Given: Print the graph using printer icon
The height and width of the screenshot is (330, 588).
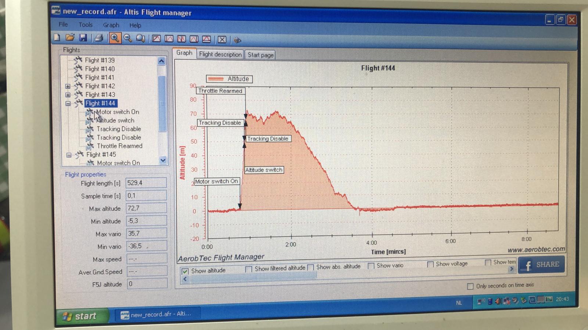Looking at the screenshot, I should click(x=99, y=38).
